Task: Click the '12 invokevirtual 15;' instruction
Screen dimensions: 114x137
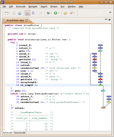Action: [x=31, y=68]
